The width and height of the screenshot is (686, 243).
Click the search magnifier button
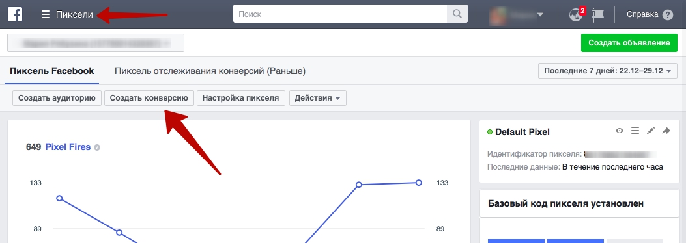457,14
